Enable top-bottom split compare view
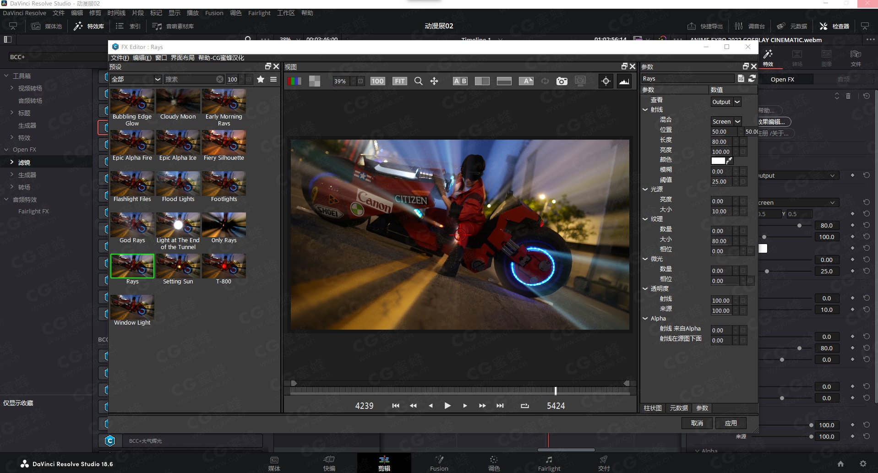878x473 pixels. click(x=504, y=81)
